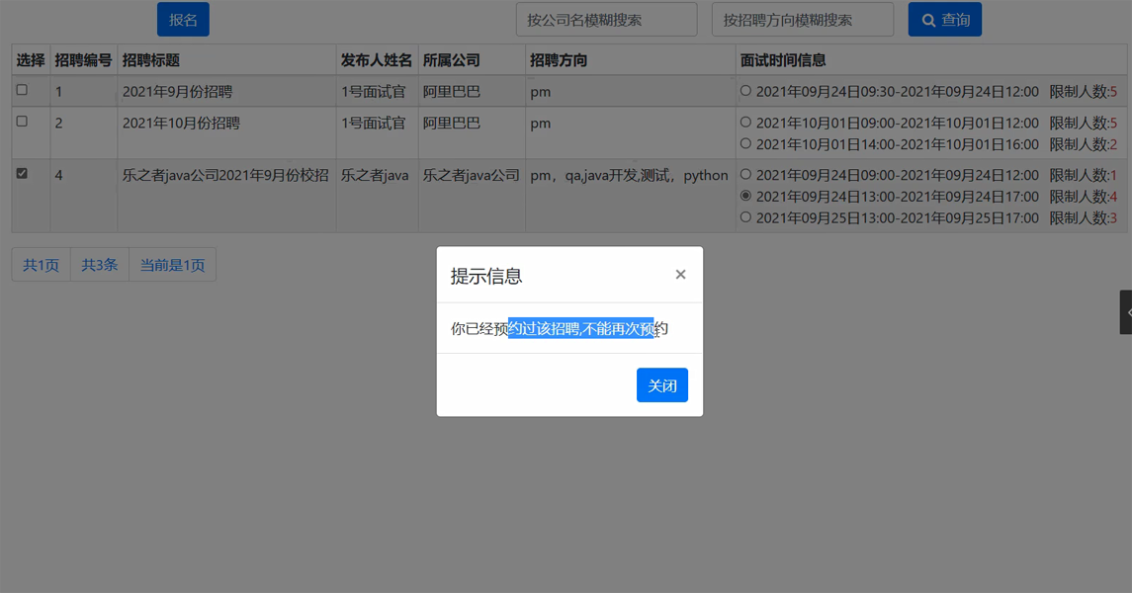1132x593 pixels.
Task: Uncheck the checkbox for recruitment number 4
Action: coord(22,174)
